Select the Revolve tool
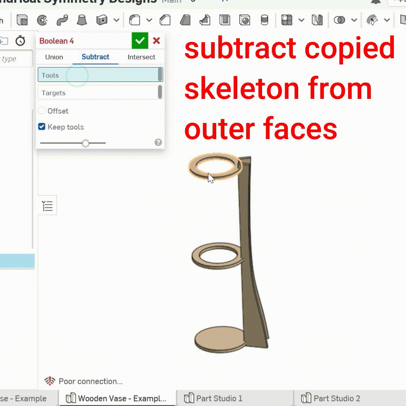Viewport: 406px width, 406px height. pyautogui.click(x=42, y=21)
